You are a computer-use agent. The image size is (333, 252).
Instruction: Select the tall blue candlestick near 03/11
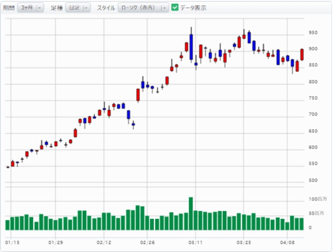[x=191, y=46]
